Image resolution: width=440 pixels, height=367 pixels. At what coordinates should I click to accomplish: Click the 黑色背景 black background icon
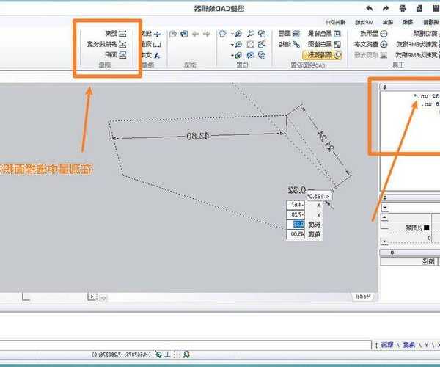click(340, 34)
